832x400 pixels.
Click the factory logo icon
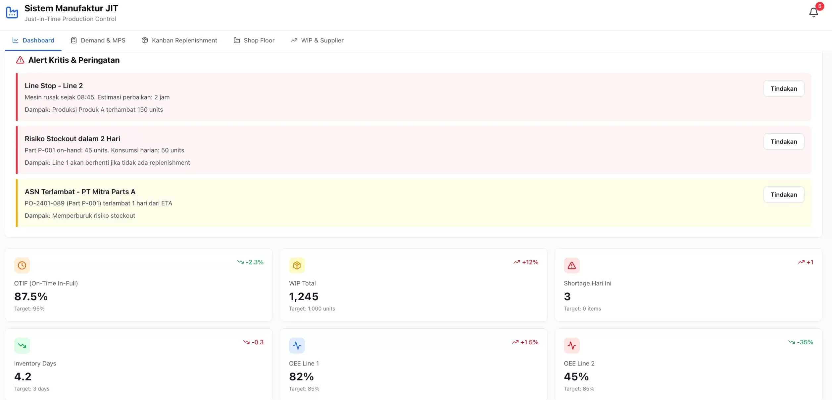12,13
